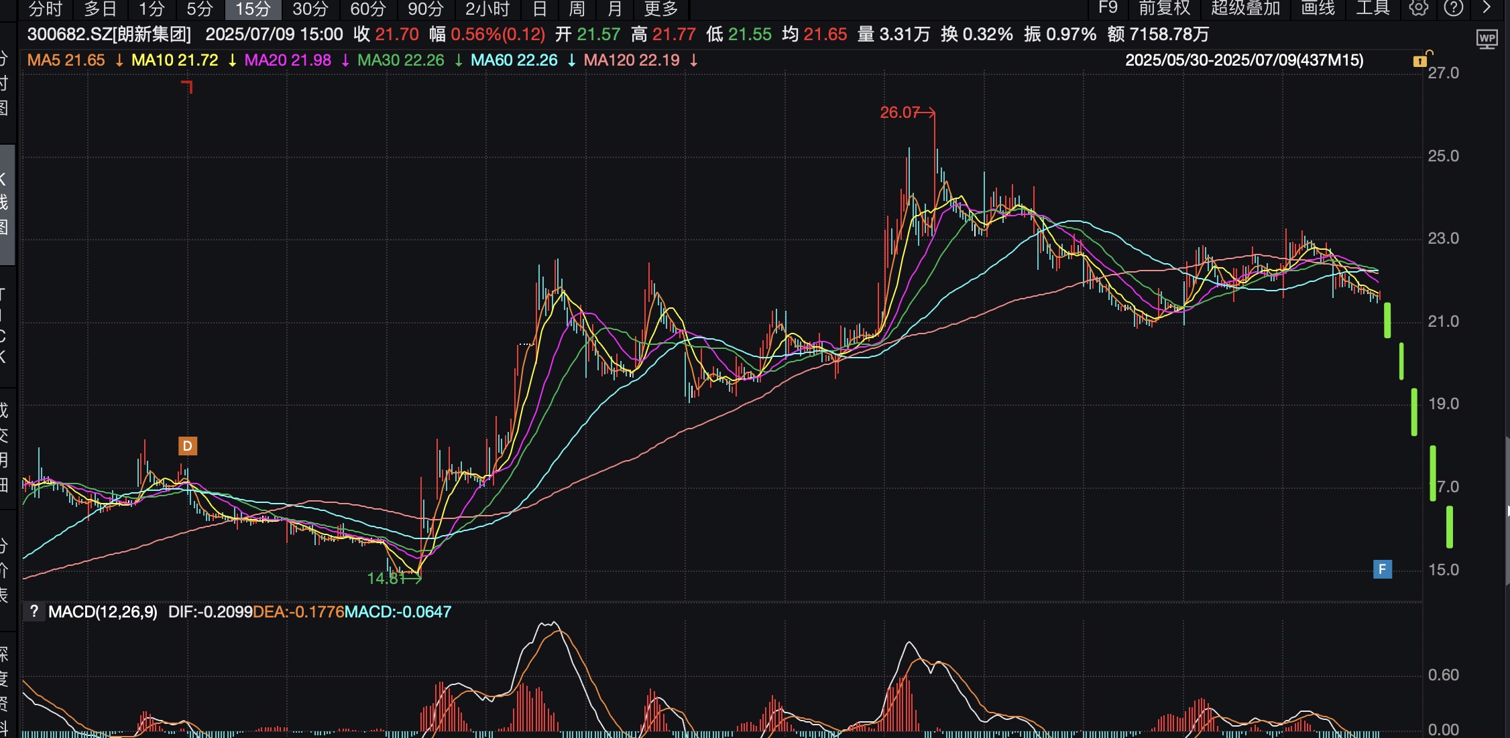Click MACD(12,26,9) indicator title

(x=103, y=612)
